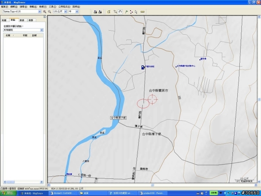Viewport: 261px width, 196px height.
Task: Sort the list by the 名稱 column header
Action: point(12,36)
